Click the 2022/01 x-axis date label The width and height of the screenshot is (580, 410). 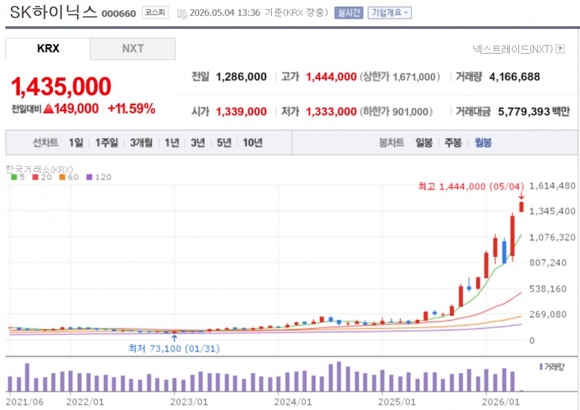[x=85, y=402]
